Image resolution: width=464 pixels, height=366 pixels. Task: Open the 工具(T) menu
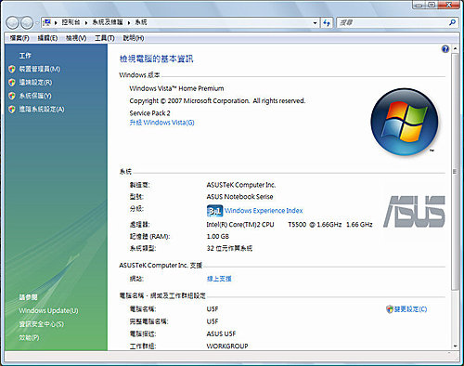click(105, 38)
